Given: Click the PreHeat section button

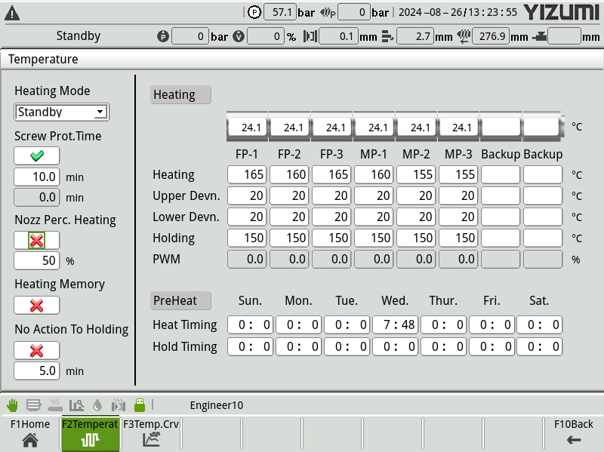Looking at the screenshot, I should [x=180, y=300].
